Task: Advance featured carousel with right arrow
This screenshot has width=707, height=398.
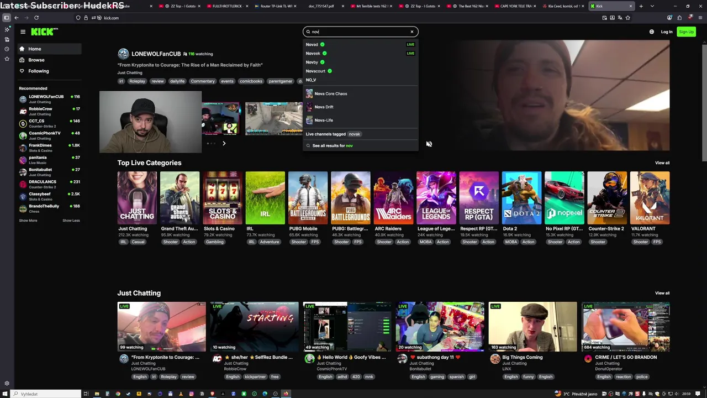Action: click(224, 143)
